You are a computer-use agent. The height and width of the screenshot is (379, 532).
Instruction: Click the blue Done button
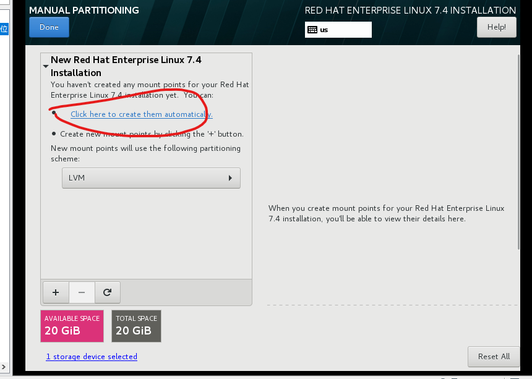49,27
